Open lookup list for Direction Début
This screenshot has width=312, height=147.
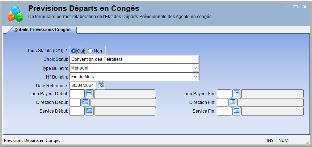tap(85, 102)
